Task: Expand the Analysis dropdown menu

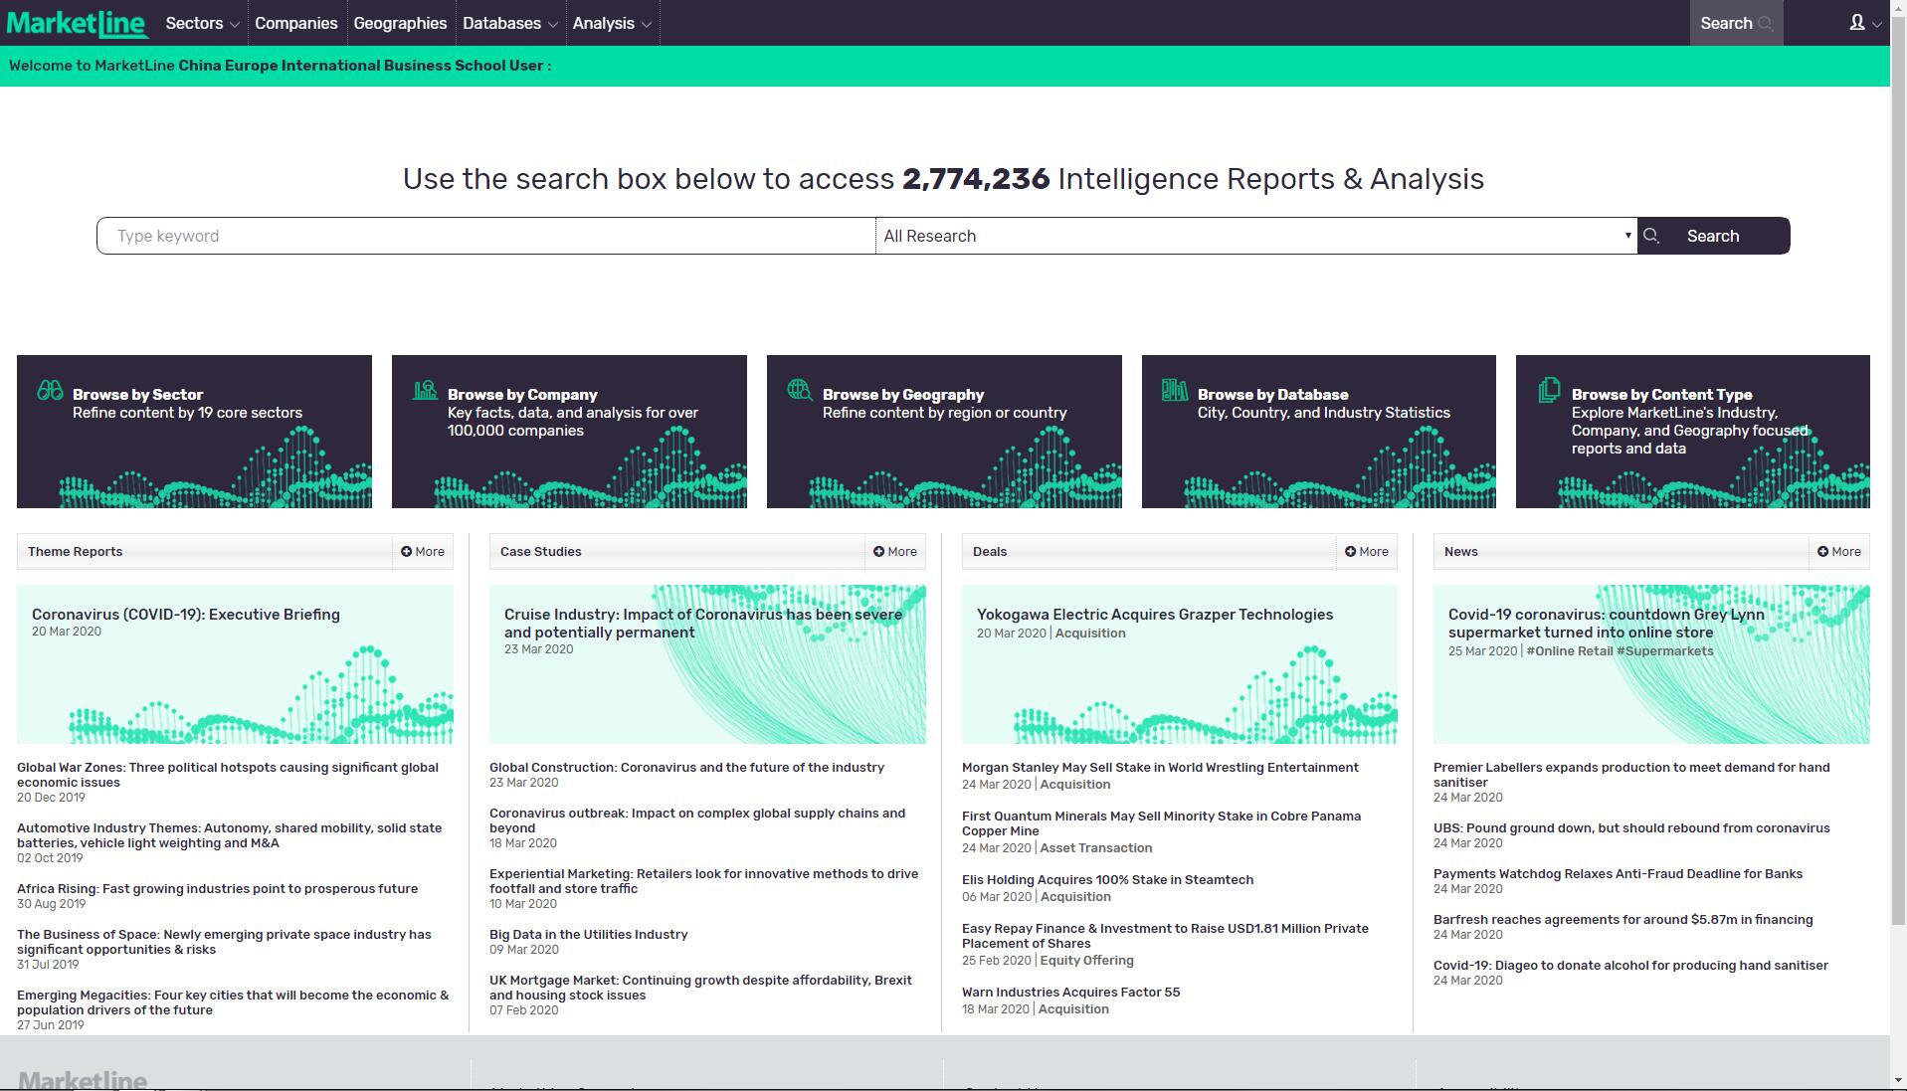Action: pos(612,23)
